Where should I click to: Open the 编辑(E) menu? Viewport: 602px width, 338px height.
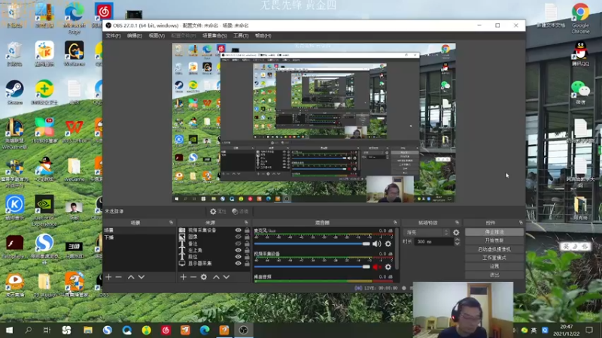(135, 35)
